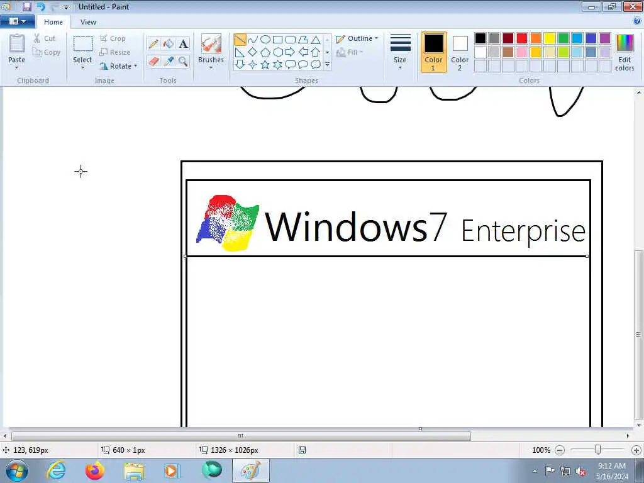The image size is (644, 483).
Task: Expand the Shapes gallery more arrow
Action: click(327, 65)
